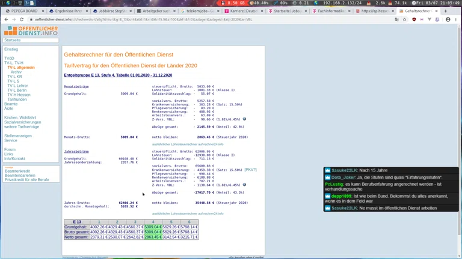Click the Öffentlicher Dienst.info logo

[x=31, y=31]
